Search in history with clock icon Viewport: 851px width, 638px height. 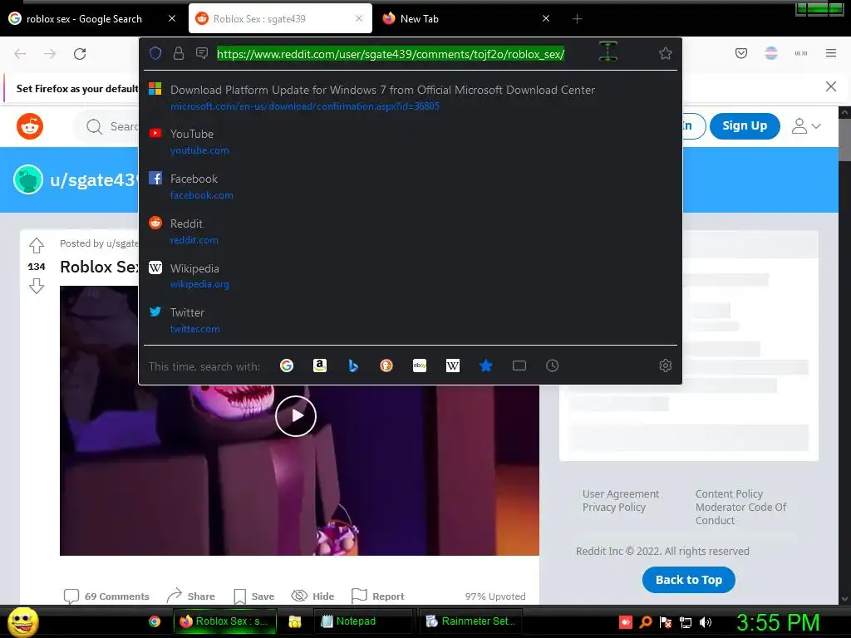pyautogui.click(x=553, y=366)
